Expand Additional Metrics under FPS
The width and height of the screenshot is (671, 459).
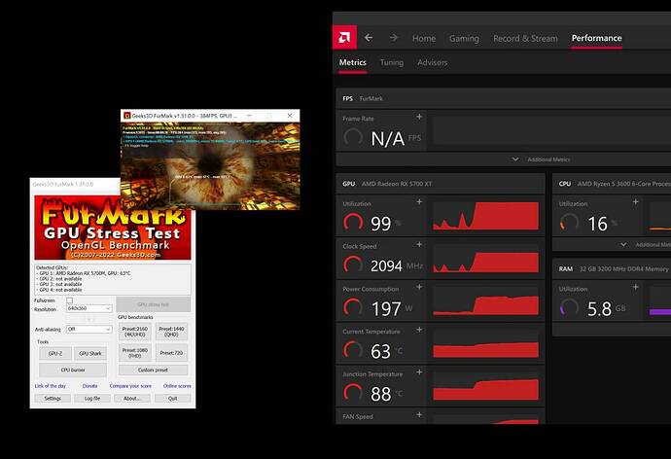click(x=542, y=159)
